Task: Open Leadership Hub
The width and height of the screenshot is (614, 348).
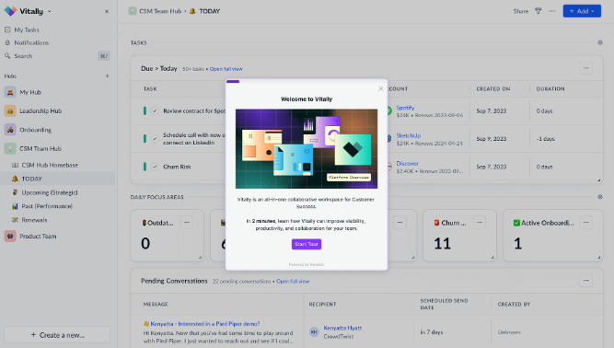Action: click(x=41, y=111)
